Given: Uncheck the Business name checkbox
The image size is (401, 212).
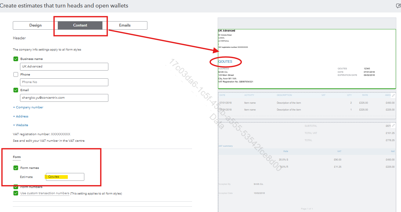Looking at the screenshot, I should 16,59.
